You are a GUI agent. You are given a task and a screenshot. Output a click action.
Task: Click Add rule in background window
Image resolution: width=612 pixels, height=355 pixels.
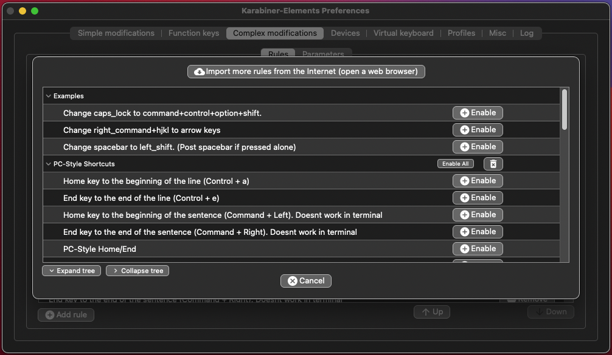pyautogui.click(x=66, y=314)
